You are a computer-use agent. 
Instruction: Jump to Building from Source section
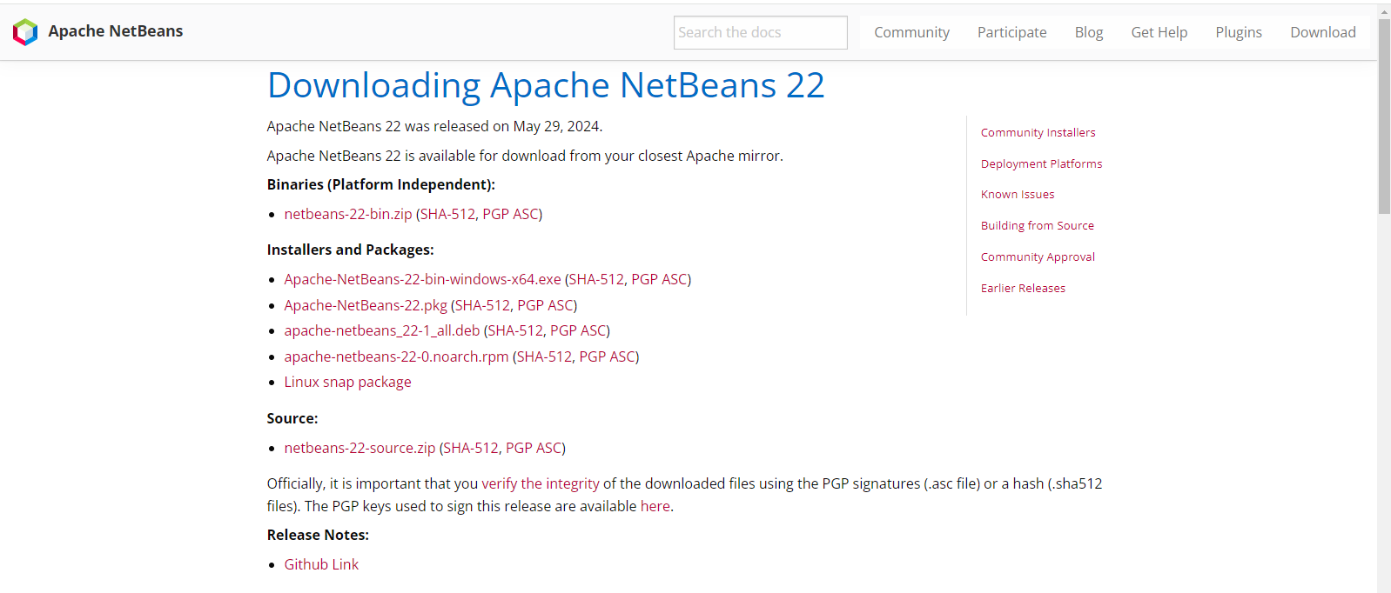click(1038, 225)
